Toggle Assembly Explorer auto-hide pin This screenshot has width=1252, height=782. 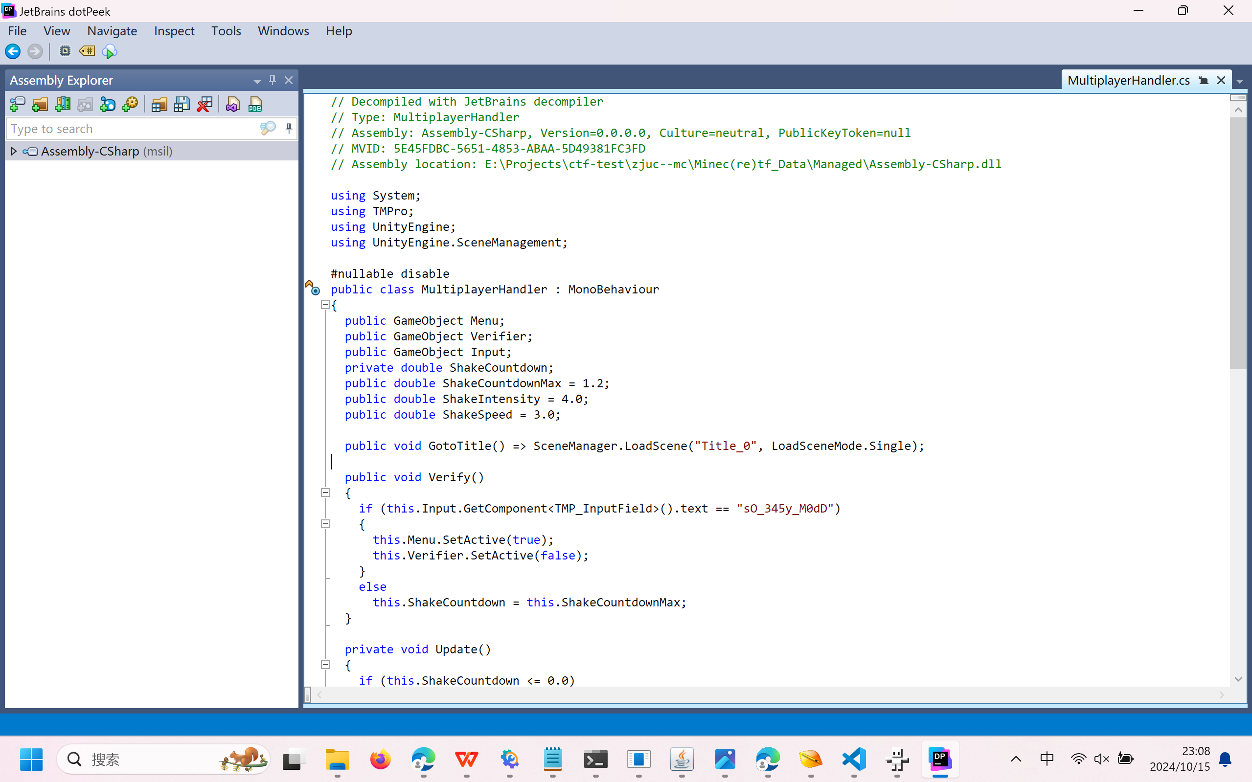(x=272, y=80)
